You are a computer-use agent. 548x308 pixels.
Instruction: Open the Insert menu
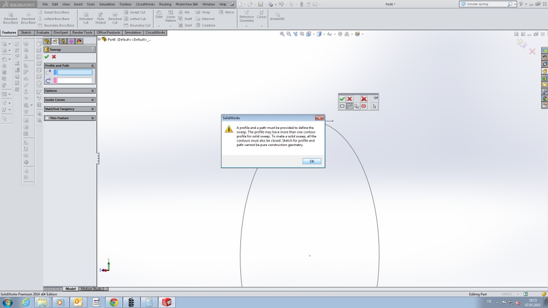tap(78, 4)
